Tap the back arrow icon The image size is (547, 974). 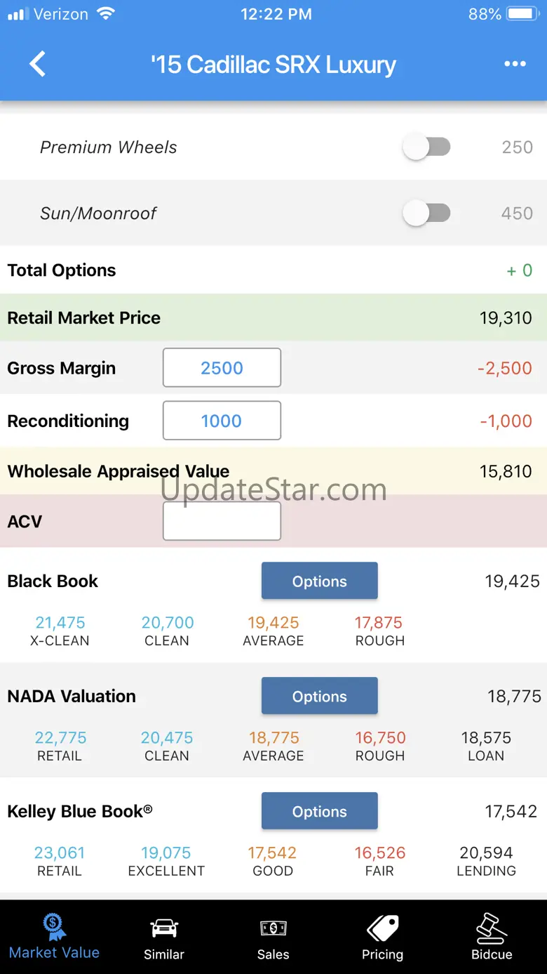pyautogui.click(x=38, y=64)
